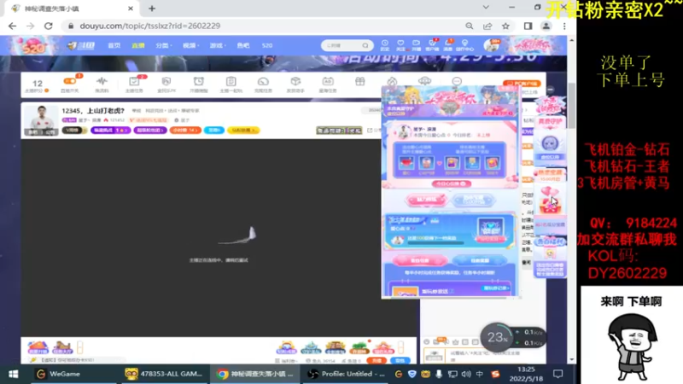Open the ghost mask sidebar widget
The width and height of the screenshot is (683, 384).
coord(550,145)
